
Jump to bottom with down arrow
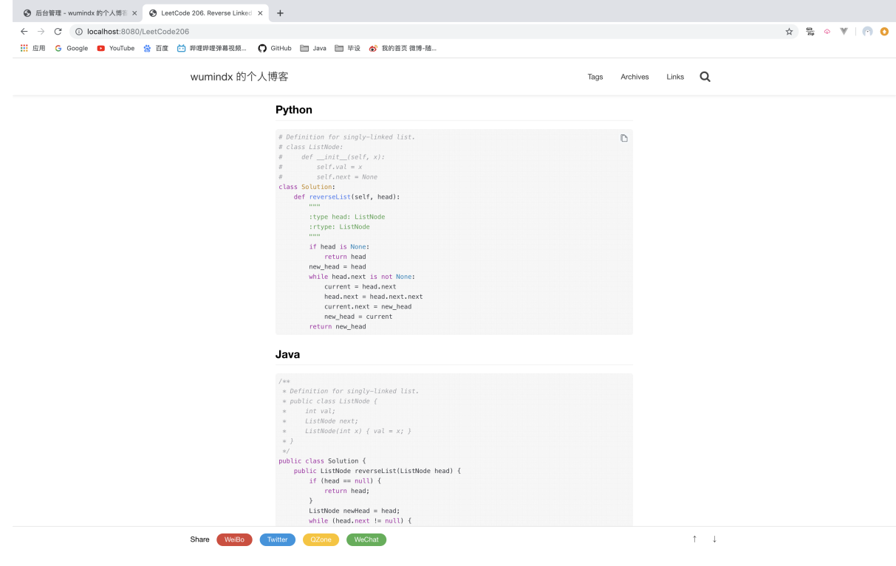tap(714, 539)
